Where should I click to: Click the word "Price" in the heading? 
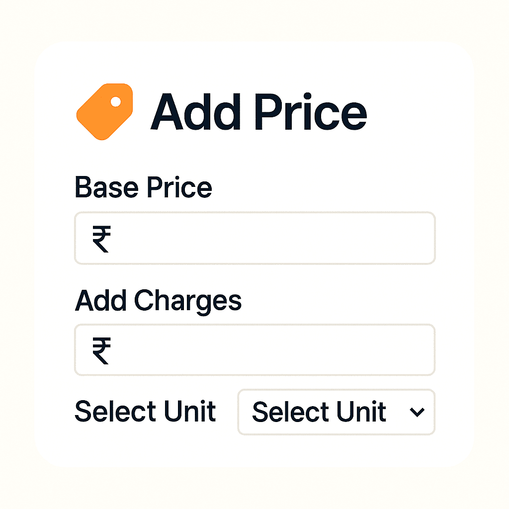tap(310, 112)
